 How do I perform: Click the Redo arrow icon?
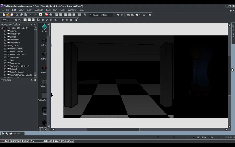(35, 15)
